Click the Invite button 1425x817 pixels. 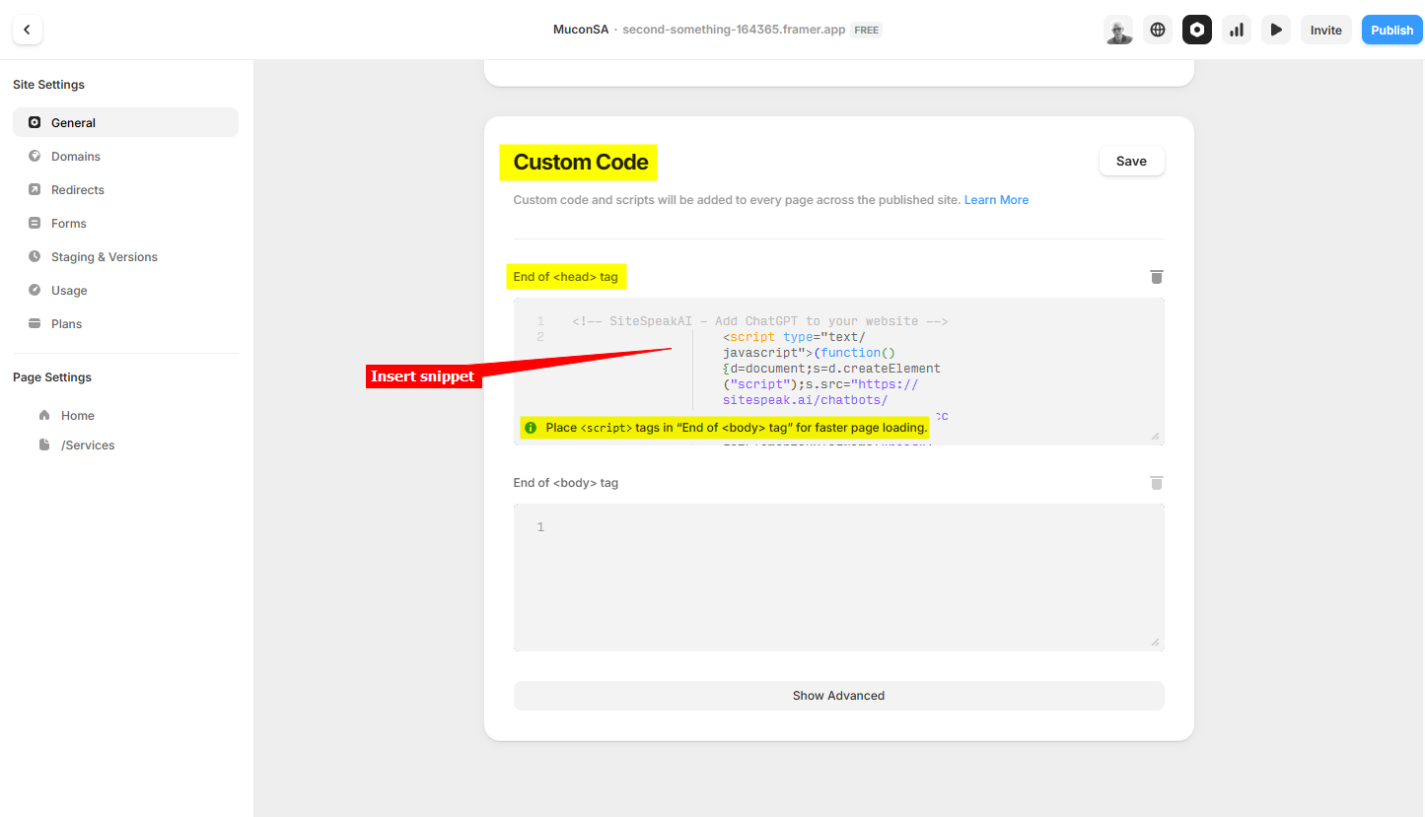tap(1326, 31)
